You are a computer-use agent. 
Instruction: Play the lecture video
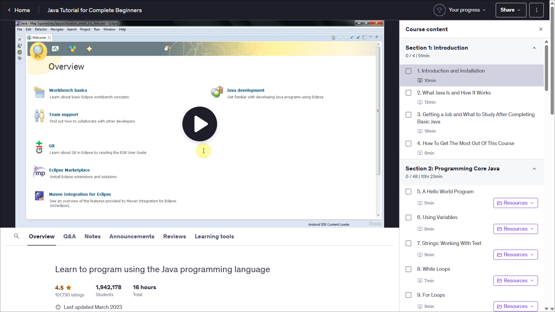(199, 124)
